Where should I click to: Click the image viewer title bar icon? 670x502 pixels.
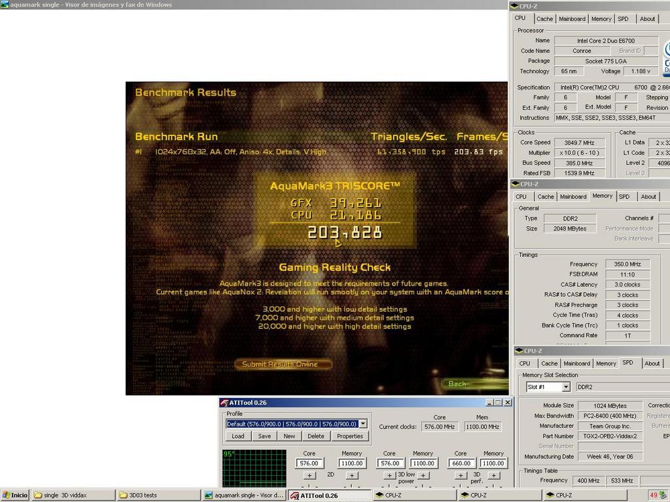click(5, 5)
